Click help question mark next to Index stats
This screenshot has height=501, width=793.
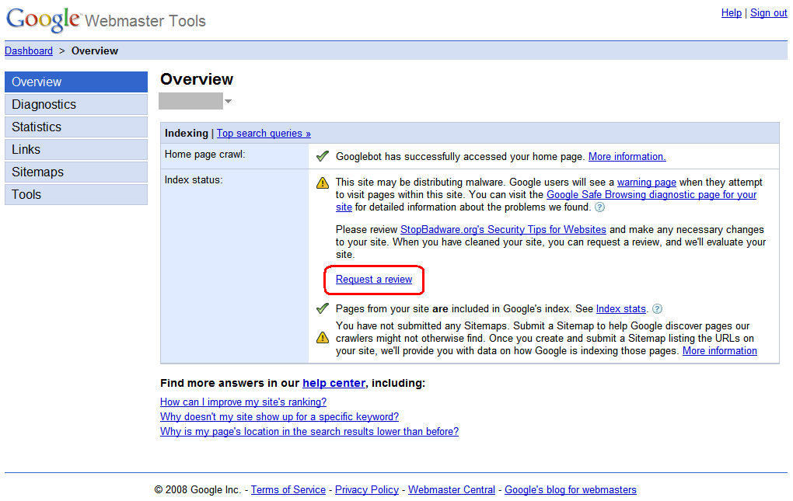[657, 308]
